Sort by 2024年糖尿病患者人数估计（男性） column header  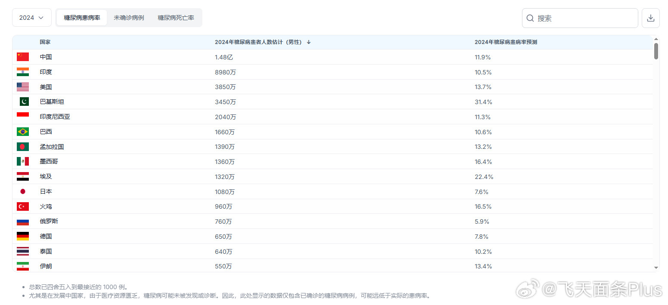259,42
